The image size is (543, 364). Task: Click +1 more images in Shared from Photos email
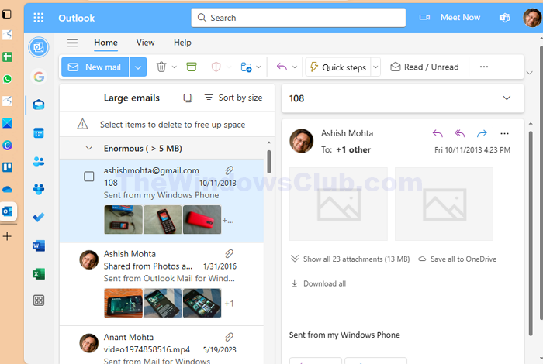(x=230, y=304)
